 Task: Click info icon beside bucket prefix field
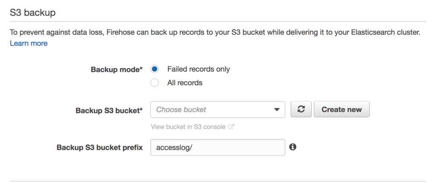(293, 147)
